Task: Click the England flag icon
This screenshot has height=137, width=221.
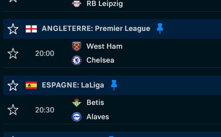Action: (31, 29)
